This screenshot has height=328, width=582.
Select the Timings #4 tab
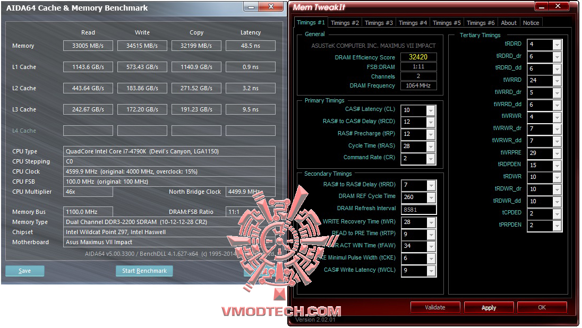tap(413, 23)
